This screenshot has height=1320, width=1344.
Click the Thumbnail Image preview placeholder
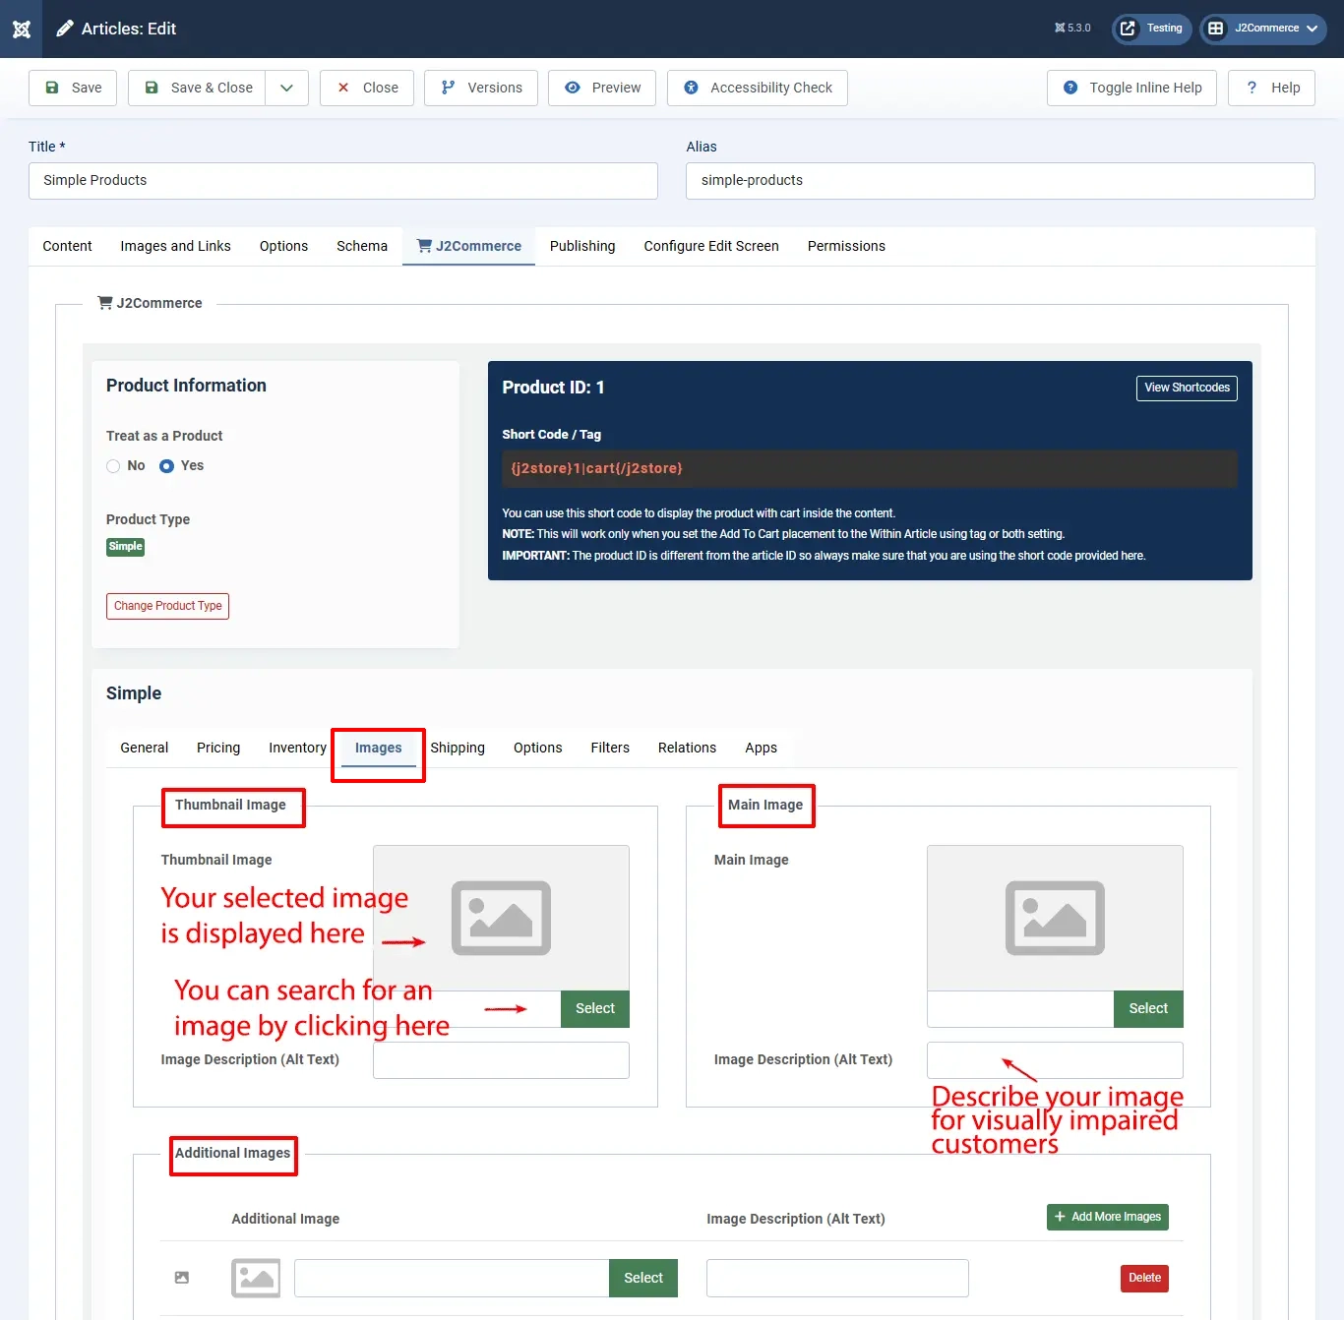501,918
